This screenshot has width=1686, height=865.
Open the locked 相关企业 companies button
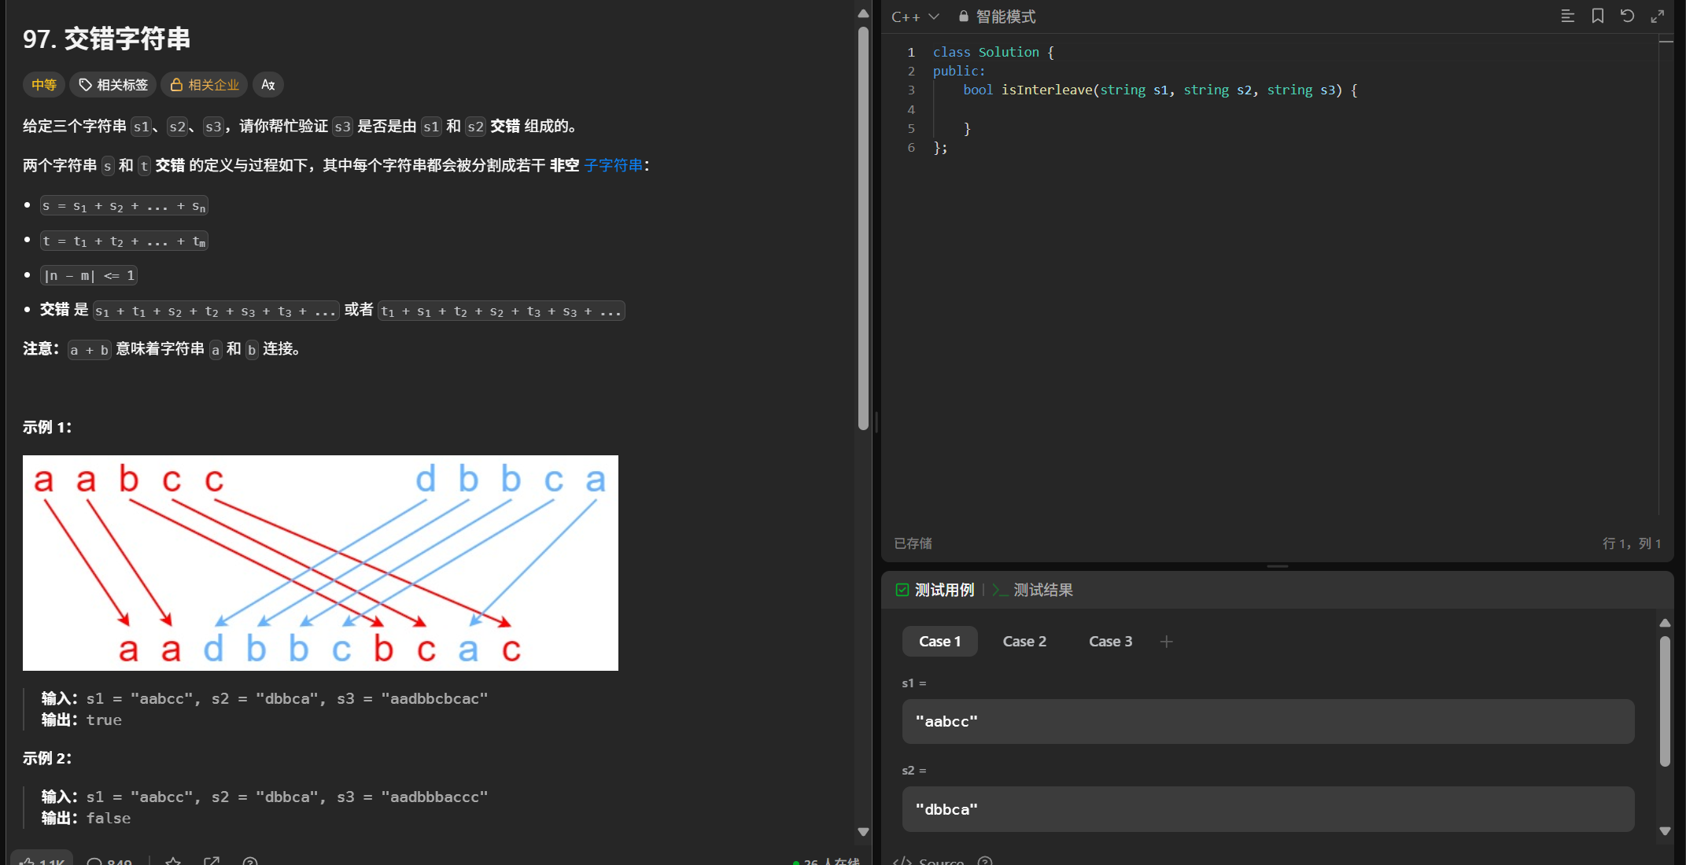(x=205, y=85)
